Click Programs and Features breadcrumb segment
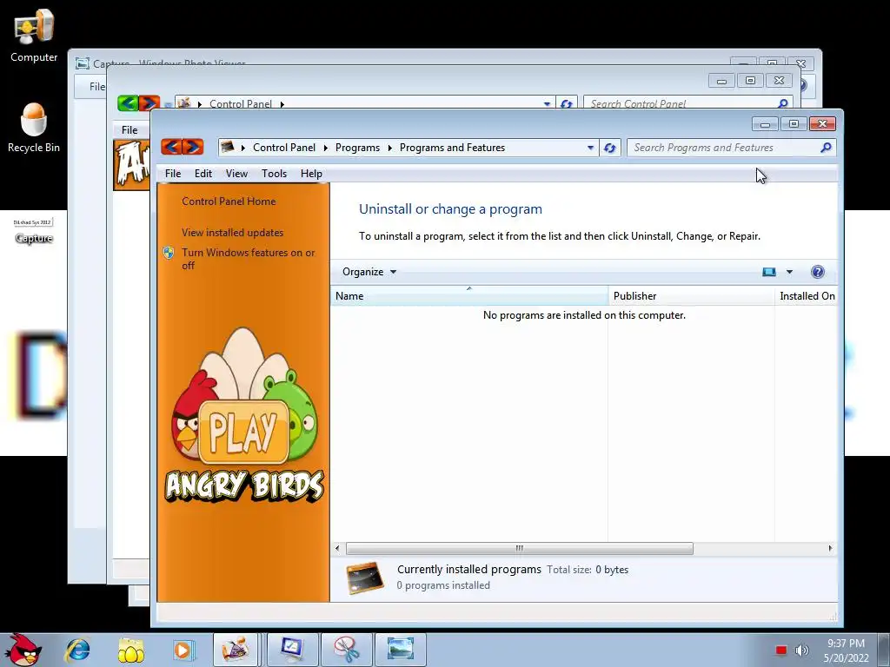Image resolution: width=890 pixels, height=667 pixels. click(452, 148)
